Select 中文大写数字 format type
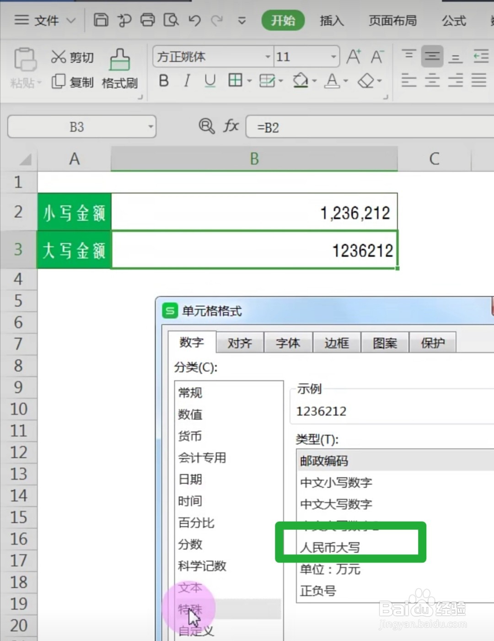Viewport: 494px width, 641px height. (336, 505)
